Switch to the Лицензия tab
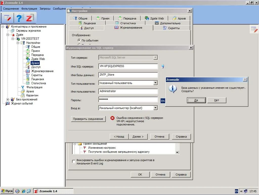259x195 pixels. pos(87,23)
